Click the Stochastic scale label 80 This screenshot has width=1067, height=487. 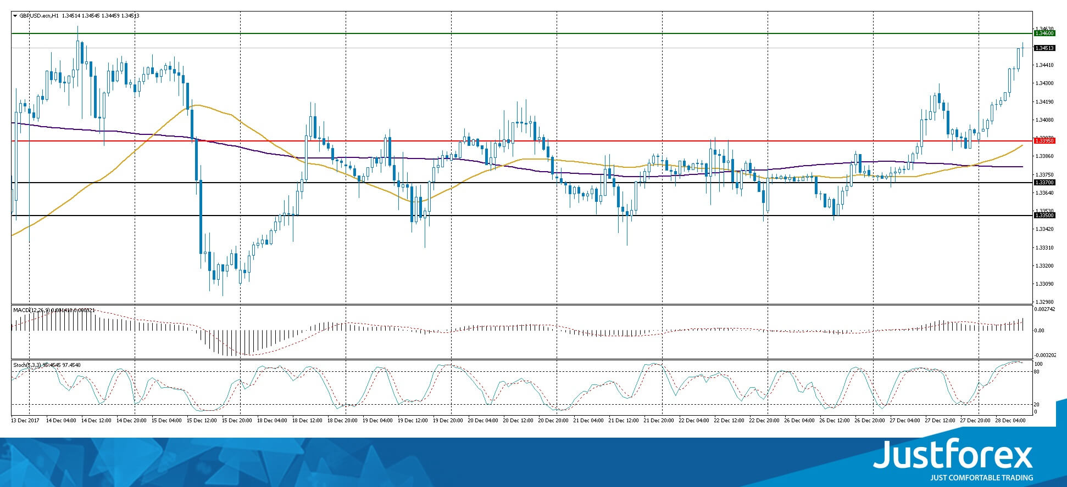point(1037,372)
